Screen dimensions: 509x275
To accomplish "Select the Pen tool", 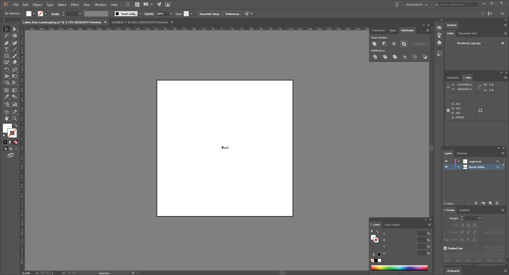I will pos(7,43).
